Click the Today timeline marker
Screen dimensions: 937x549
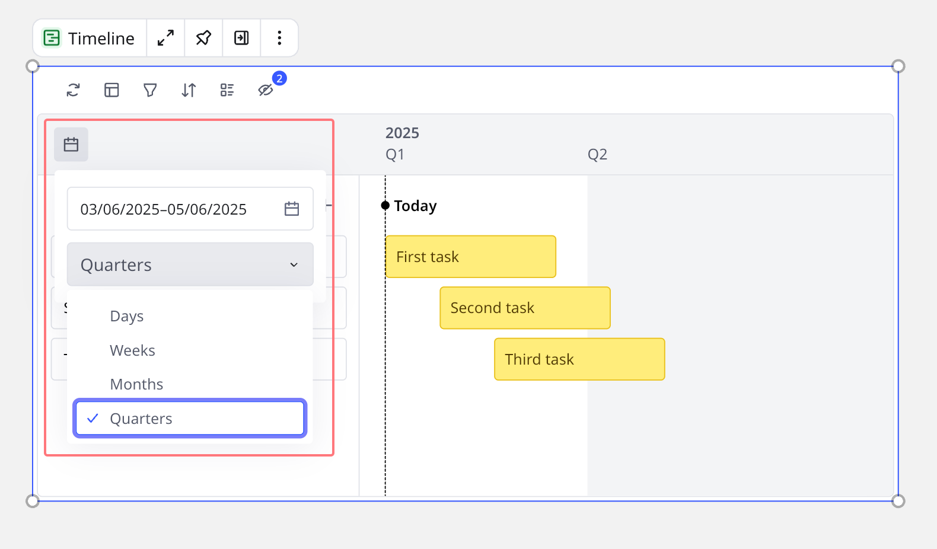(x=415, y=206)
